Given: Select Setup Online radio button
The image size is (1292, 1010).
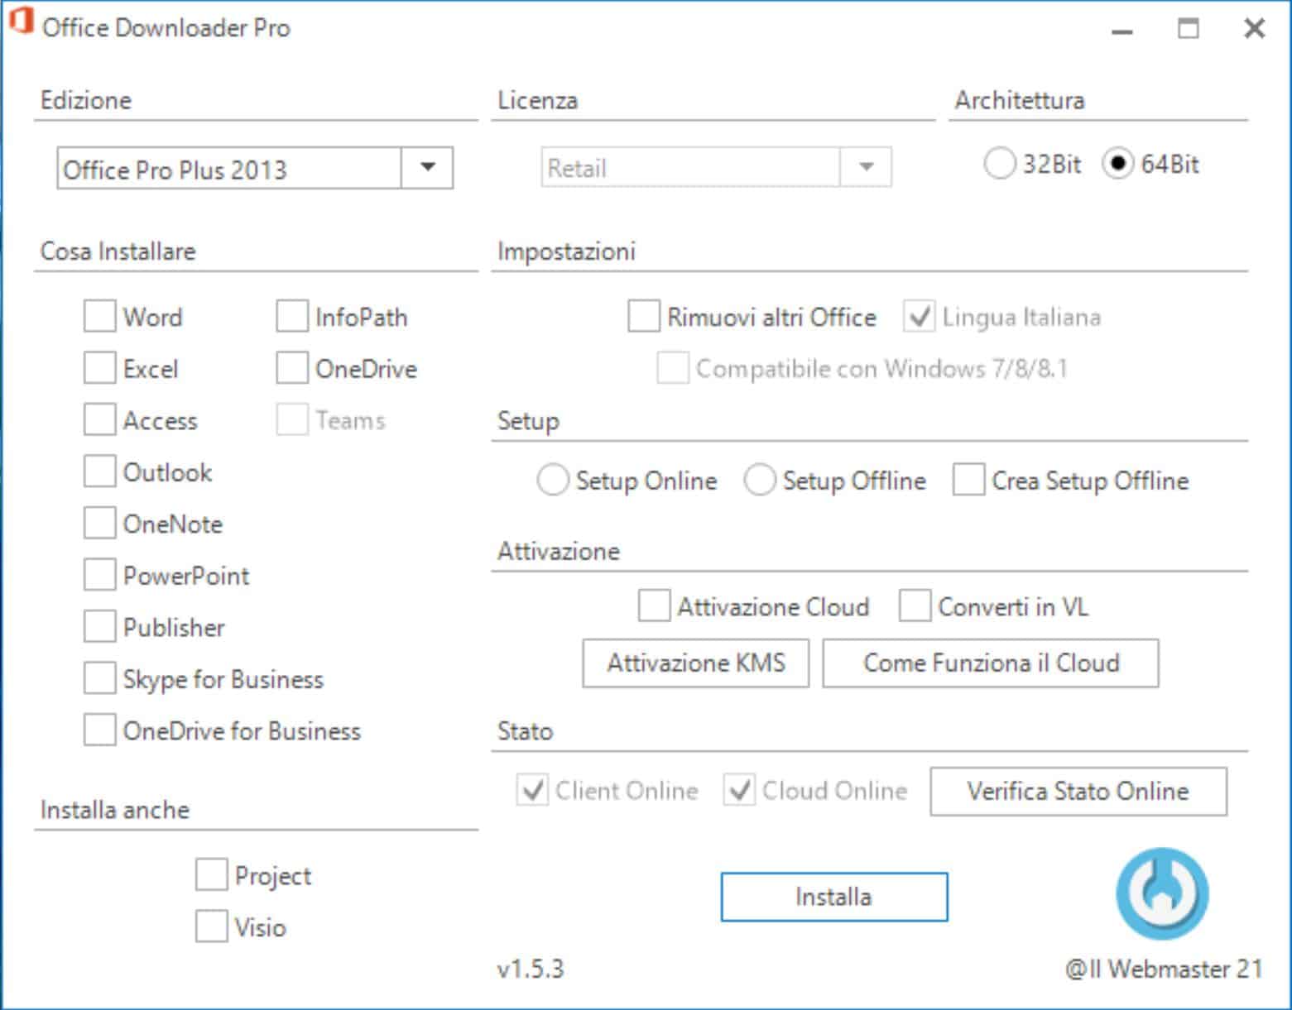Looking at the screenshot, I should click(552, 480).
